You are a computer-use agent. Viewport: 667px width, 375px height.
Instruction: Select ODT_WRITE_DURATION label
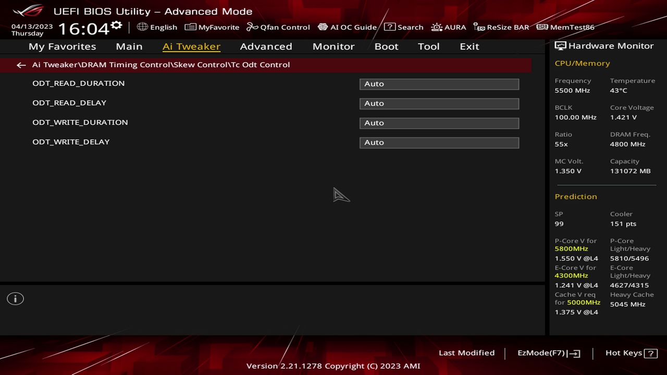coord(80,122)
